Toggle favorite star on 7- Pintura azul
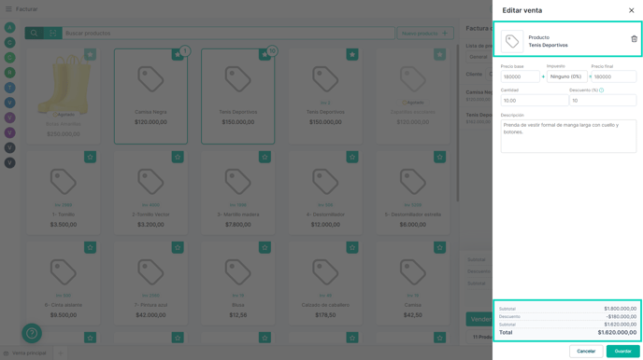The height and width of the screenshot is (360, 643). 178,247
